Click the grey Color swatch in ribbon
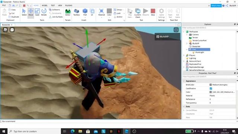The width and height of the screenshot is (238, 134). (109, 11)
